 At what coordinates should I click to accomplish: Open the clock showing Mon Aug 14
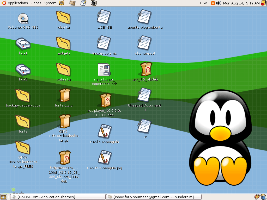tap(241, 3)
